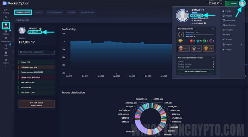Expand the English language selector
The image size is (248, 137).
[x=232, y=45]
